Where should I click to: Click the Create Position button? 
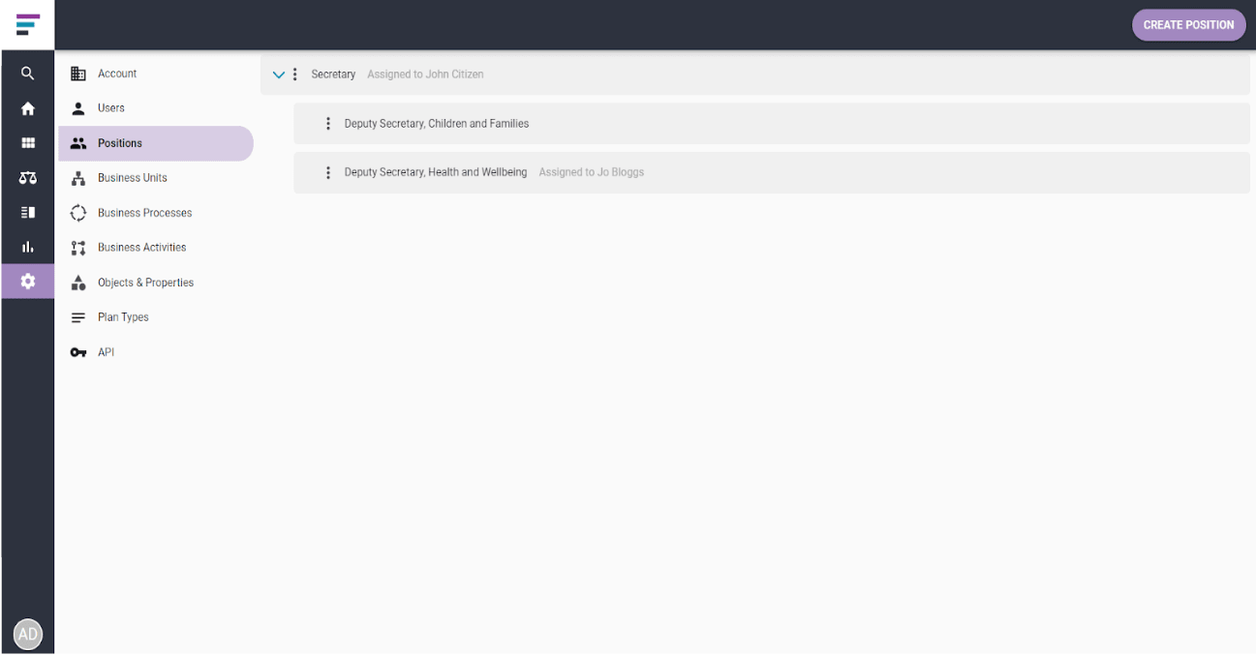point(1188,25)
